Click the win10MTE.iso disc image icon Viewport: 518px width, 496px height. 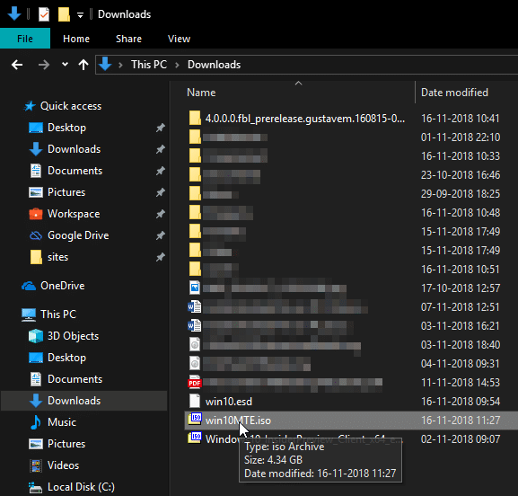(195, 419)
